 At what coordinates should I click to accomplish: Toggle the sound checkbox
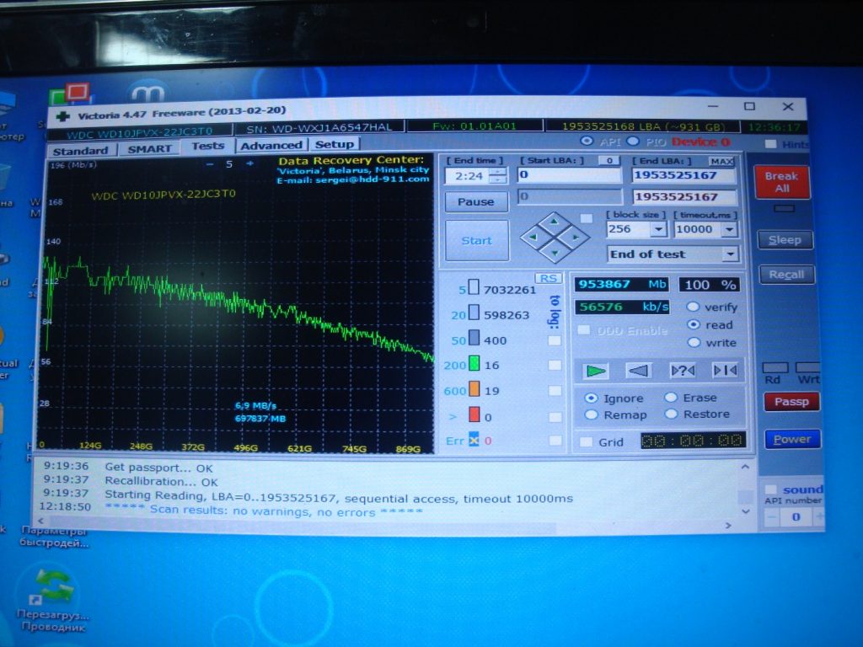[x=771, y=489]
